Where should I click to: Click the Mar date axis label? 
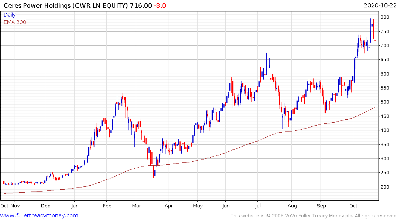[x=137, y=206]
